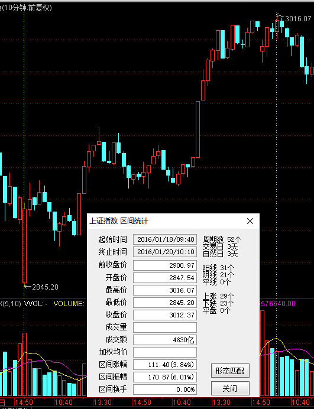Click the VOLUME indicator label
Image resolution: width=314 pixels, height=409 pixels.
[69, 304]
